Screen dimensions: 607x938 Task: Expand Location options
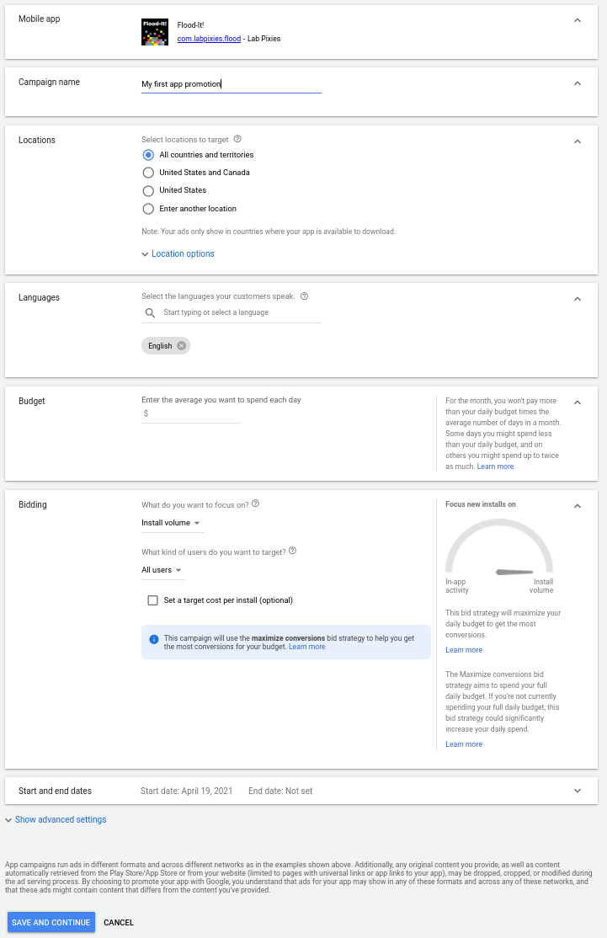click(x=182, y=253)
